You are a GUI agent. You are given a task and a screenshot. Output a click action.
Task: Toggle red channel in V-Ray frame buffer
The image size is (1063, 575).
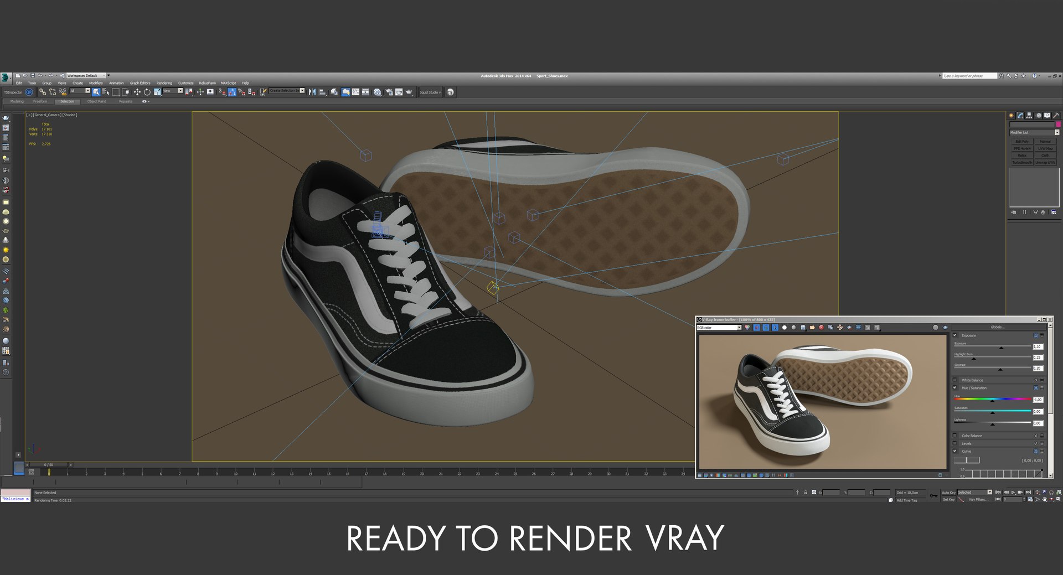[756, 328]
